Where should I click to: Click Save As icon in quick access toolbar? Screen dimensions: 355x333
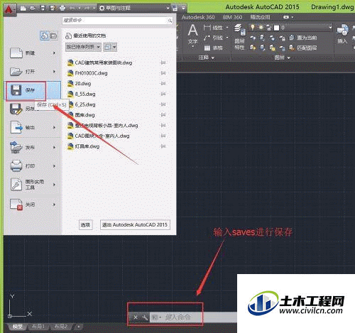tap(53, 9)
